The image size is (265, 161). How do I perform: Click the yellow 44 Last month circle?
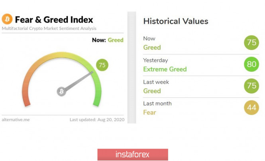252,108
